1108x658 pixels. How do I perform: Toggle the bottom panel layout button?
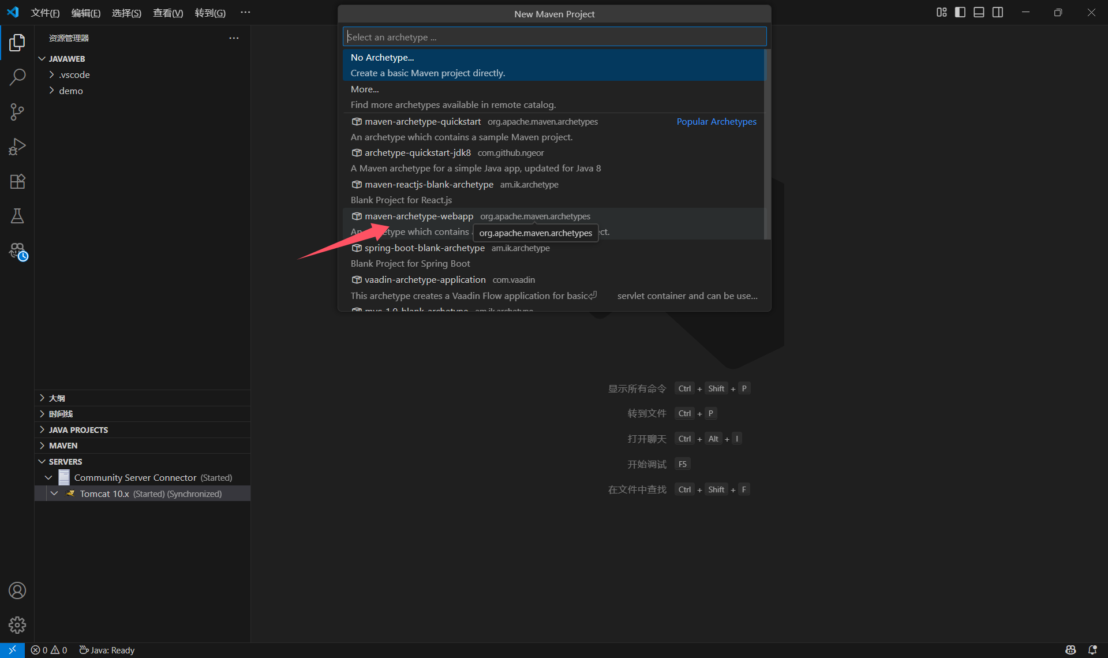[979, 12]
